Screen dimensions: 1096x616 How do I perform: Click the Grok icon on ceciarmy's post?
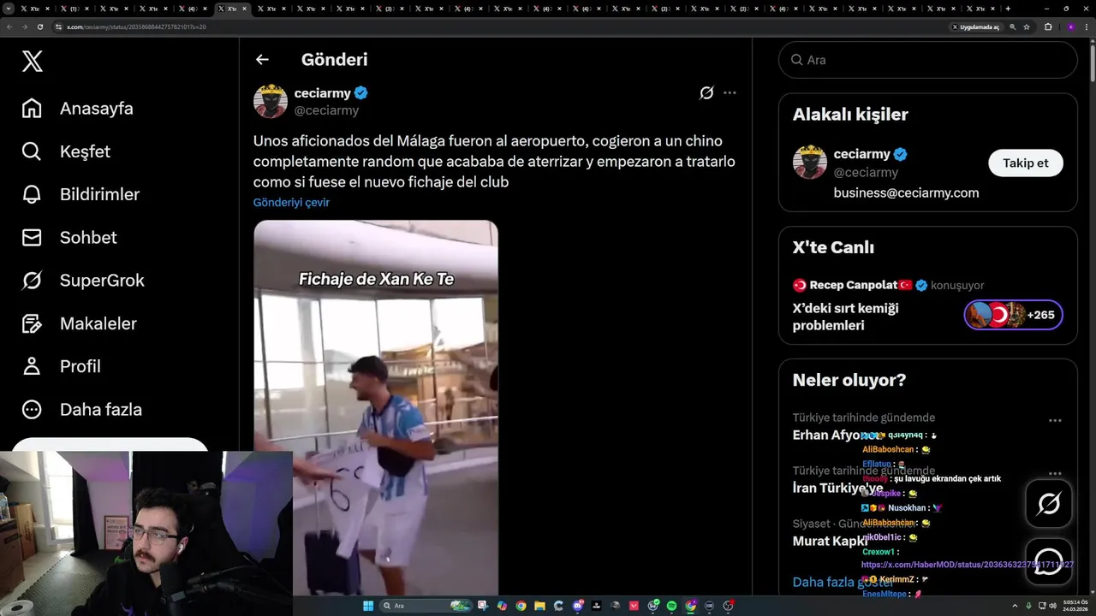706,92
